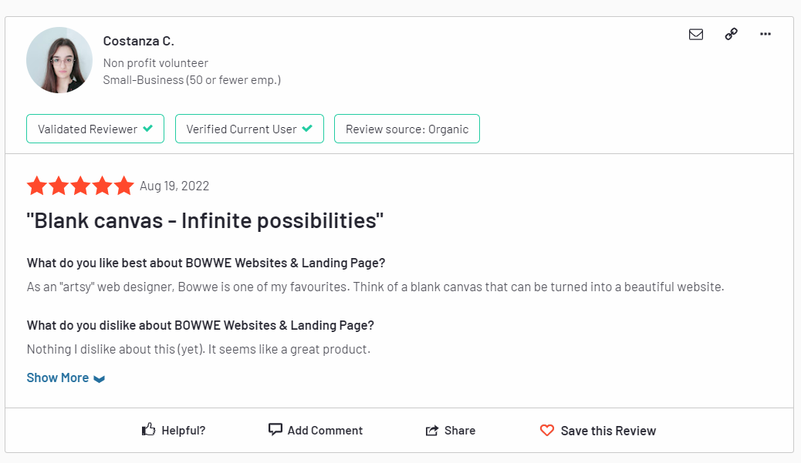Viewport: 801px width, 463px height.
Task: Click the Add Comment label
Action: click(325, 431)
